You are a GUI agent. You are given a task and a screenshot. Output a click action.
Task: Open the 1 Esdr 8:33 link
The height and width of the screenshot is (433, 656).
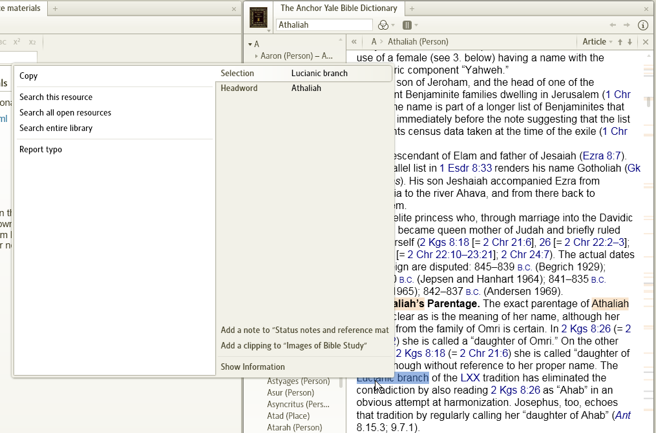pyautogui.click(x=465, y=168)
